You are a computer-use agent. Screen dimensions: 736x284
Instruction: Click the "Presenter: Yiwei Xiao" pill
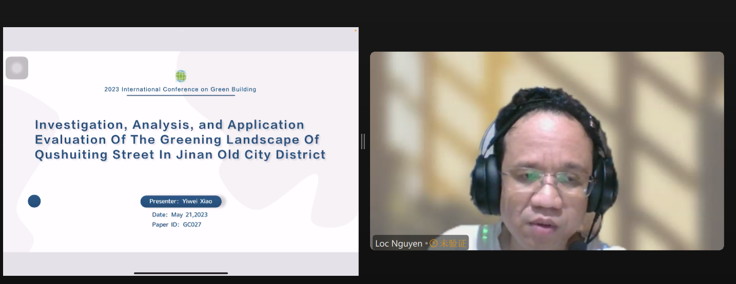(x=181, y=201)
